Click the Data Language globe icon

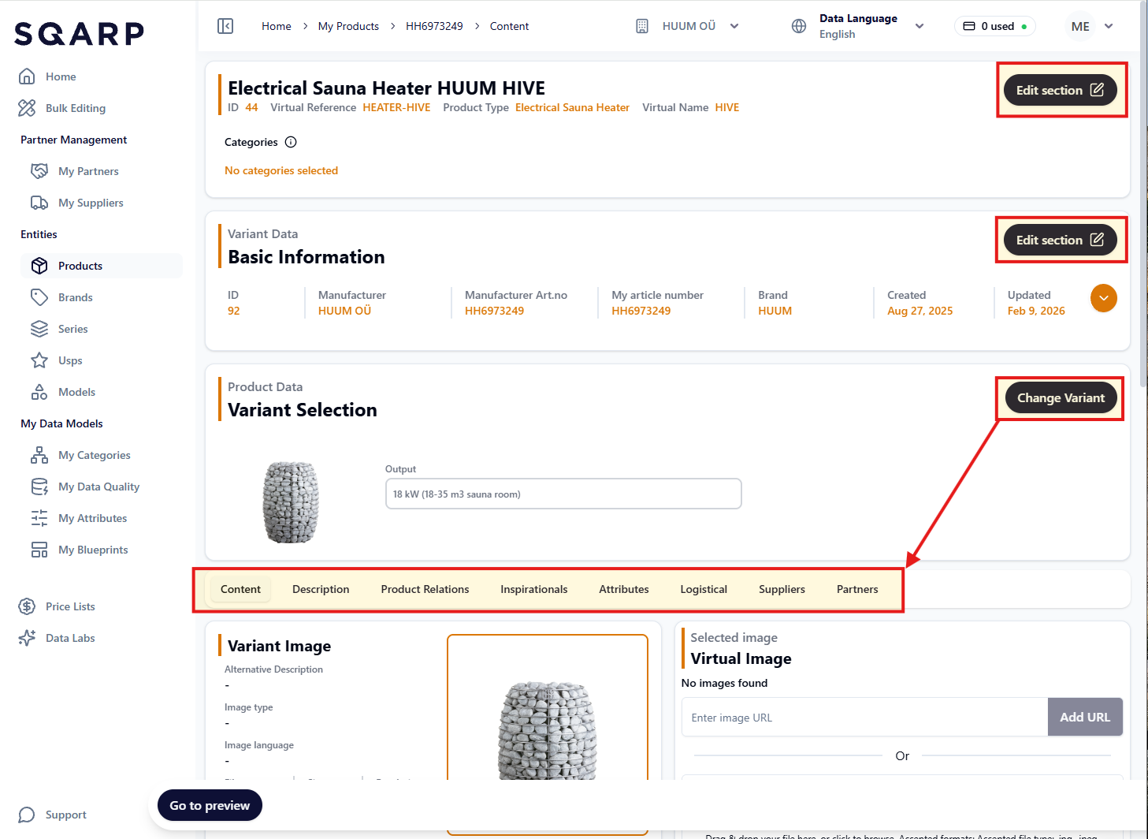click(x=799, y=26)
